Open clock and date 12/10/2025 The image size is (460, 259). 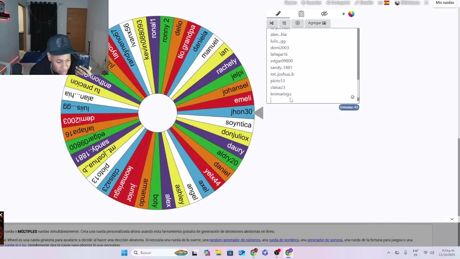[447, 253]
